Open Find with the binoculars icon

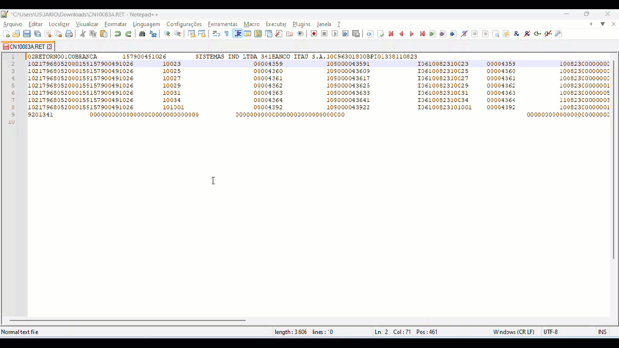point(142,34)
